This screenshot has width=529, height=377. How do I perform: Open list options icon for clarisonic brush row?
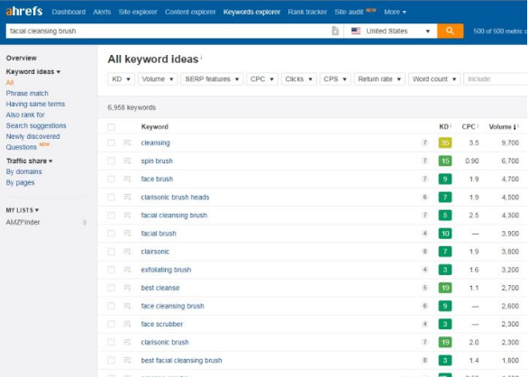point(127,342)
